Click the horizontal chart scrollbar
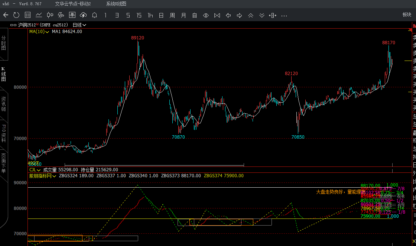 point(154,165)
